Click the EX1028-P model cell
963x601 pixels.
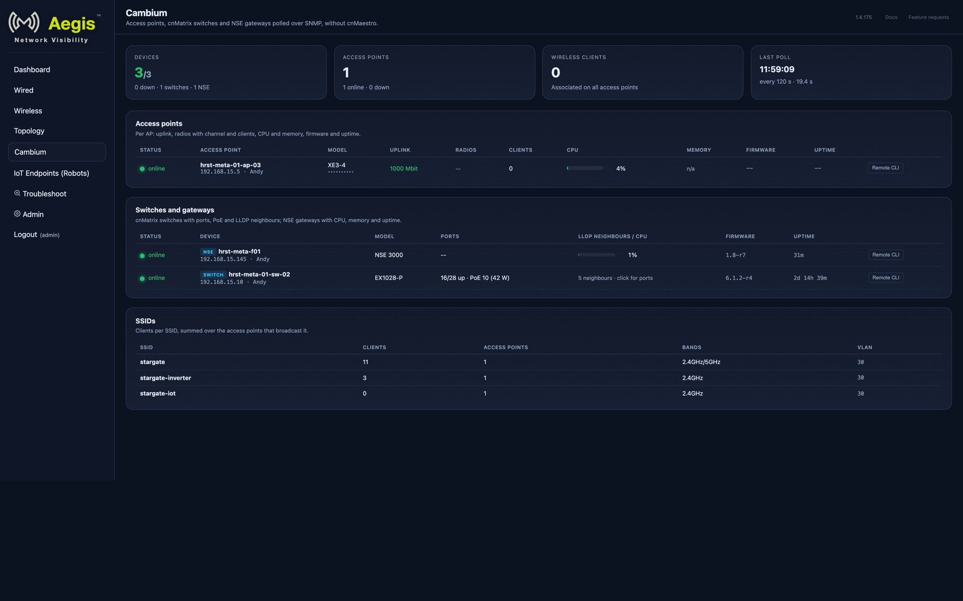click(x=389, y=278)
